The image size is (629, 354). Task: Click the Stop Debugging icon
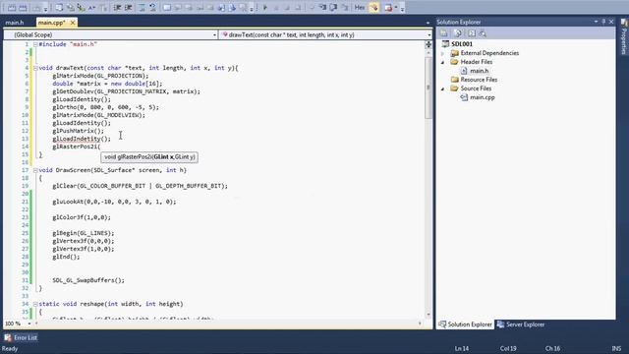point(287,8)
